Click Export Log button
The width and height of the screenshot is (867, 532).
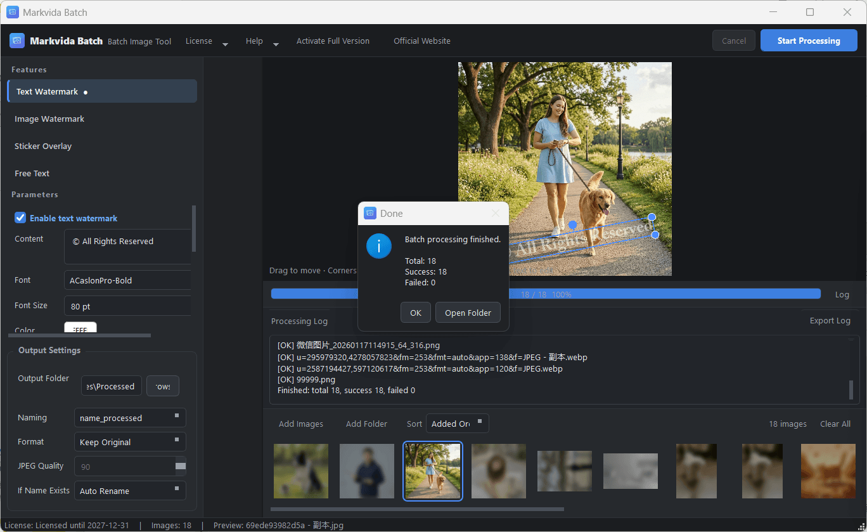[830, 320]
